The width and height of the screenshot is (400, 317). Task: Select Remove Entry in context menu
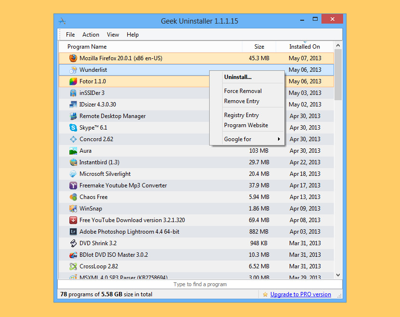241,101
